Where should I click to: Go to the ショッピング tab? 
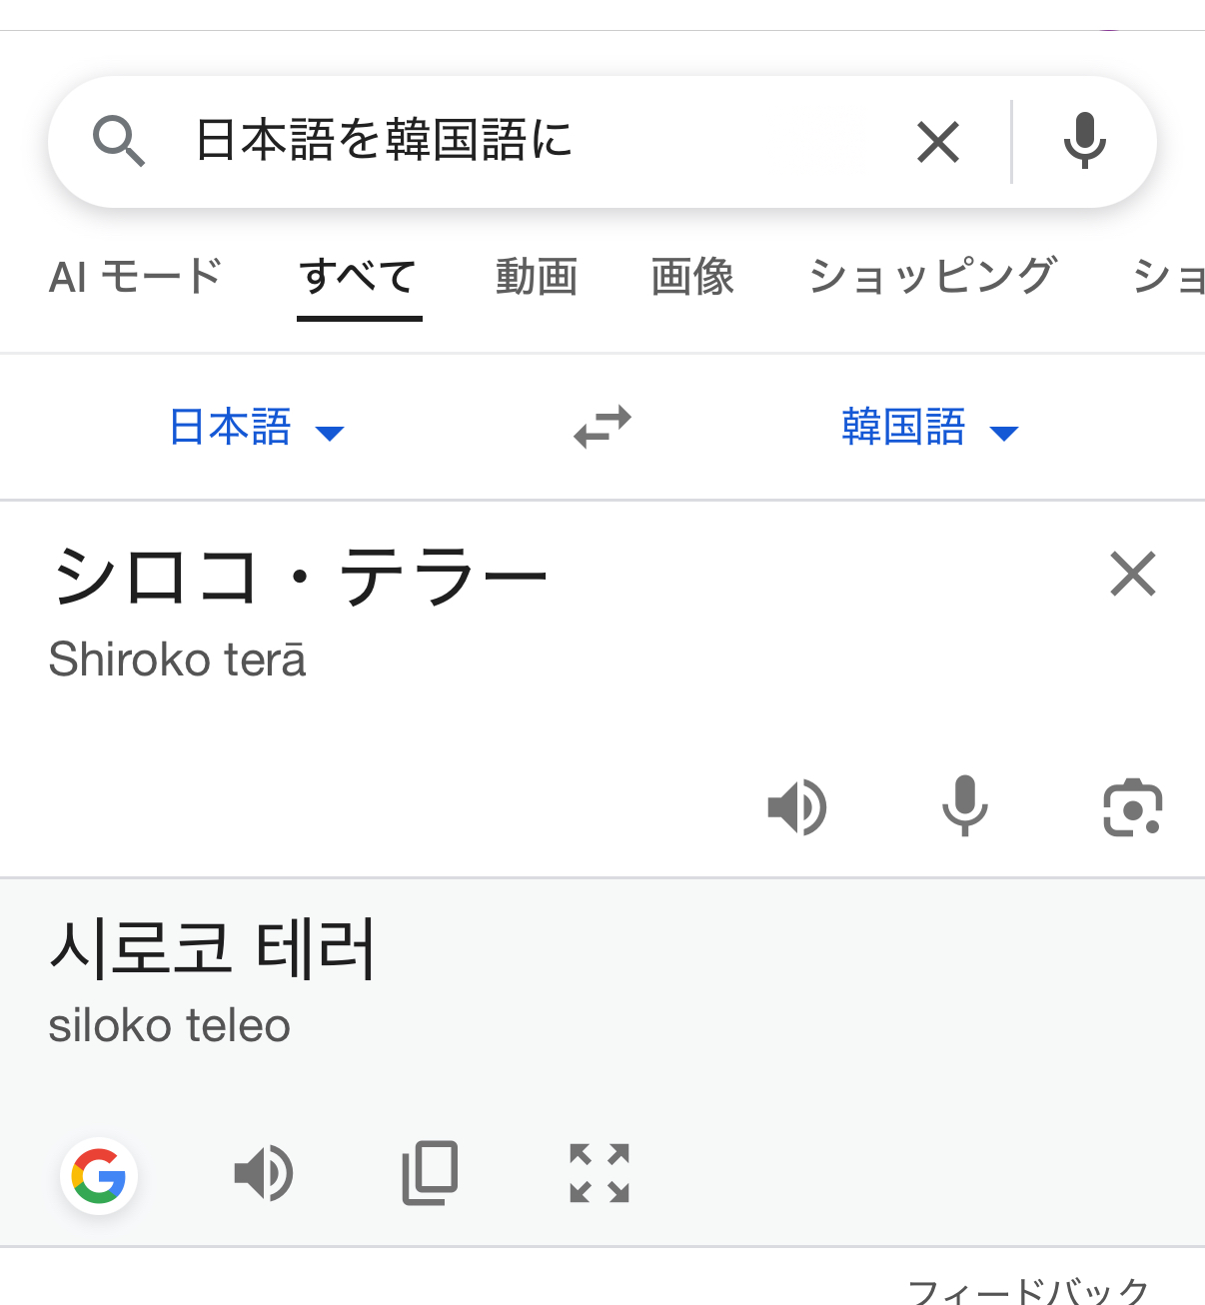931,277
